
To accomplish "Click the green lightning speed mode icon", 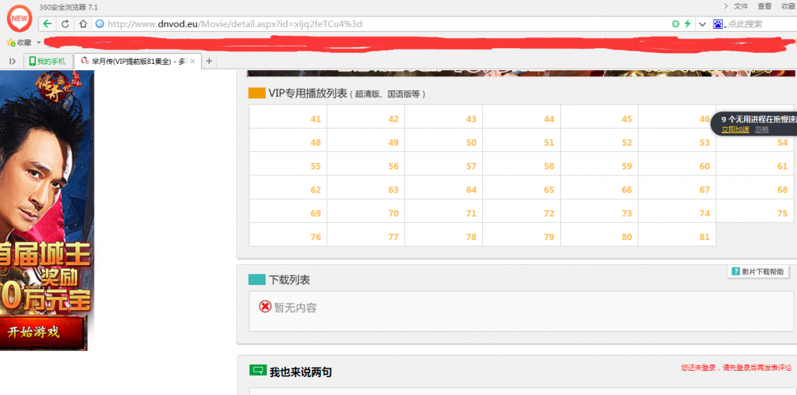I will [x=687, y=24].
